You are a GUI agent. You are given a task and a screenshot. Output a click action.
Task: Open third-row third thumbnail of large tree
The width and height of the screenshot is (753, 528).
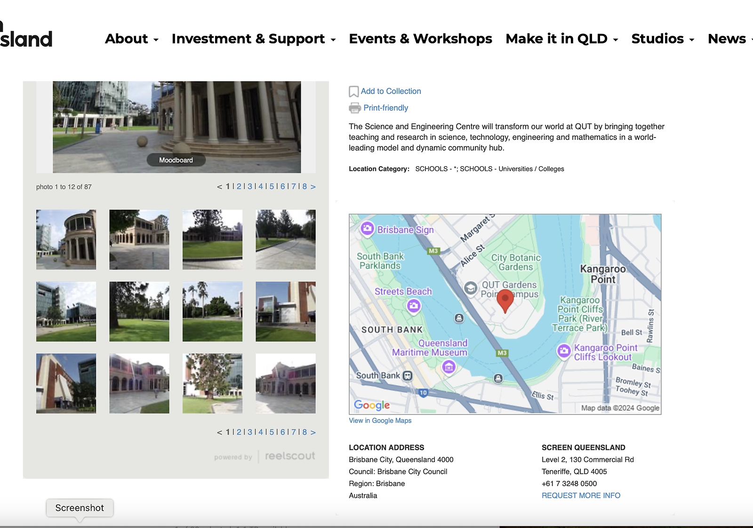pos(212,383)
